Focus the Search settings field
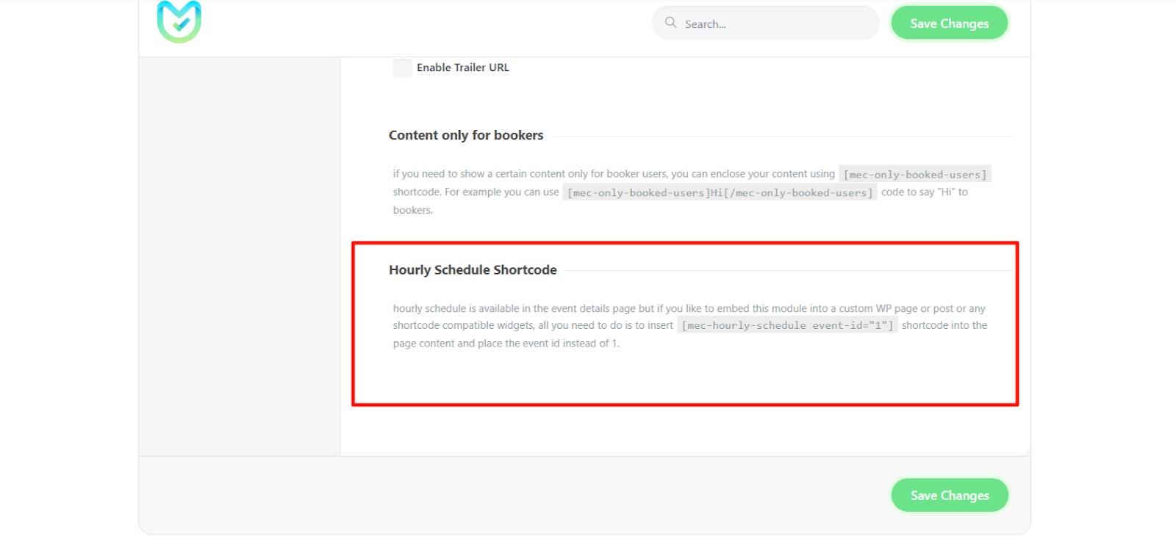1176x541 pixels. click(x=765, y=23)
